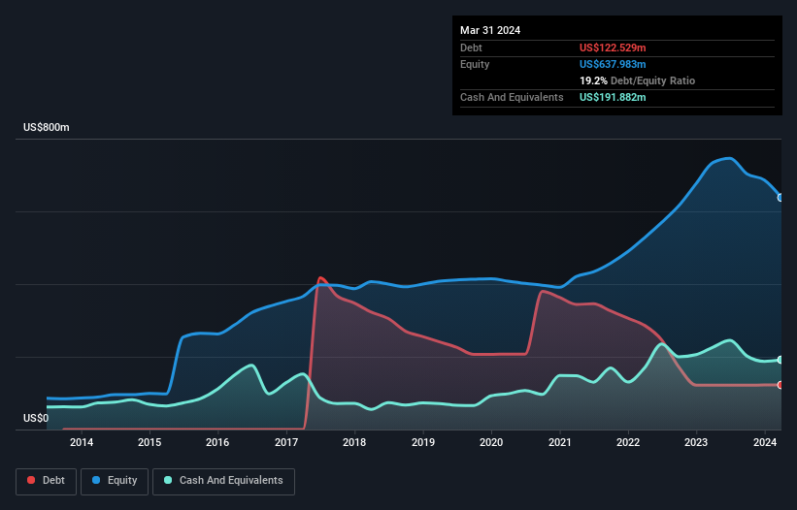Click the Debt row label in tooltip
The height and width of the screenshot is (510, 797).
click(x=471, y=48)
